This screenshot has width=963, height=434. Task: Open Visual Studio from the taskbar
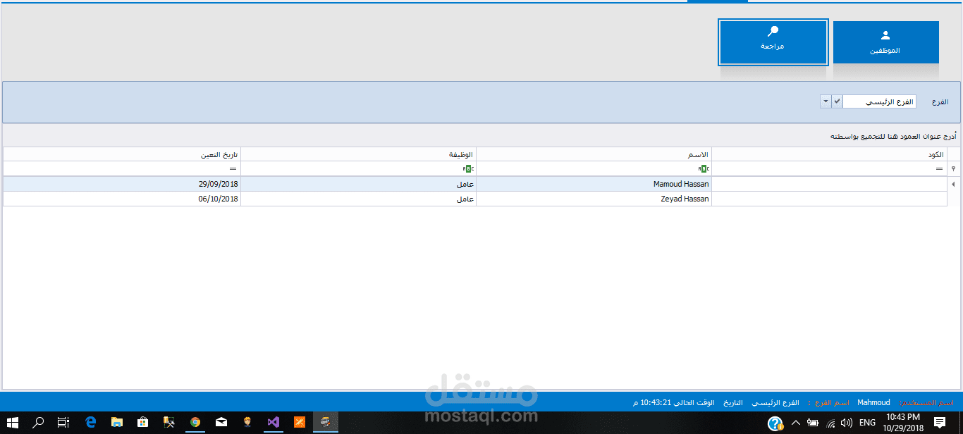pyautogui.click(x=274, y=423)
